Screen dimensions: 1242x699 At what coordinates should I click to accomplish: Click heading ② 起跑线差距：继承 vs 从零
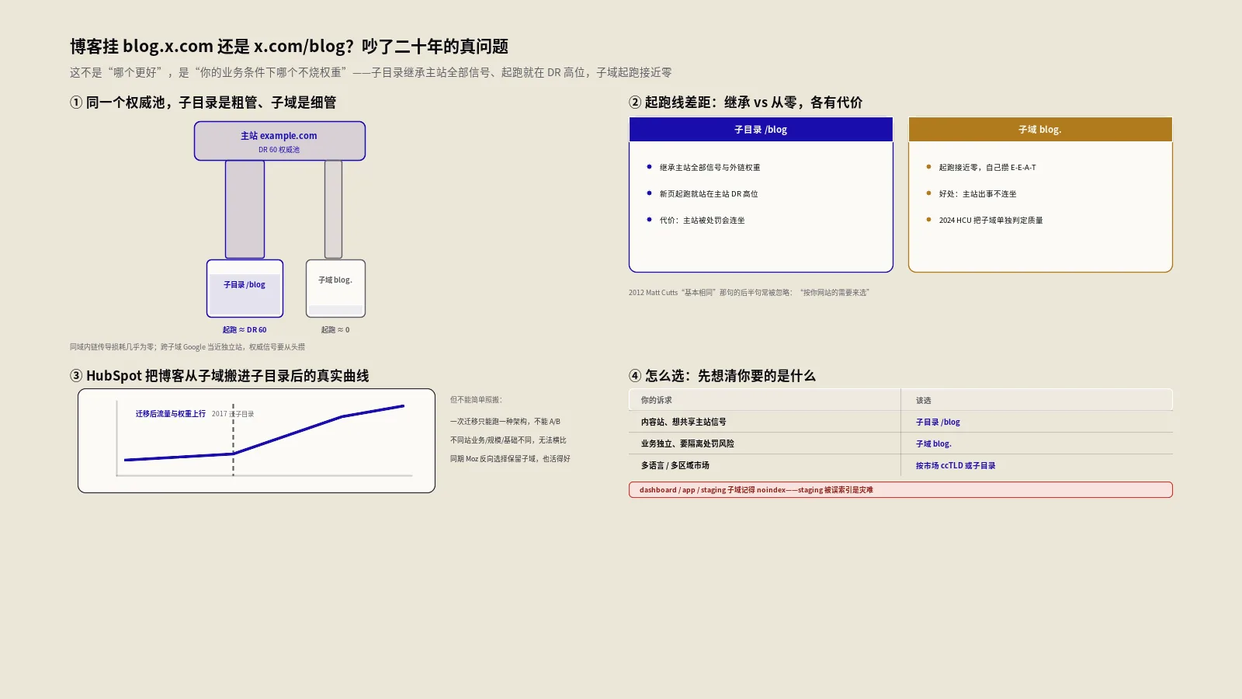point(745,103)
